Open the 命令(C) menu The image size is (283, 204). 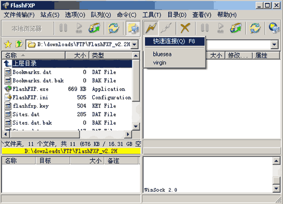(x=127, y=15)
